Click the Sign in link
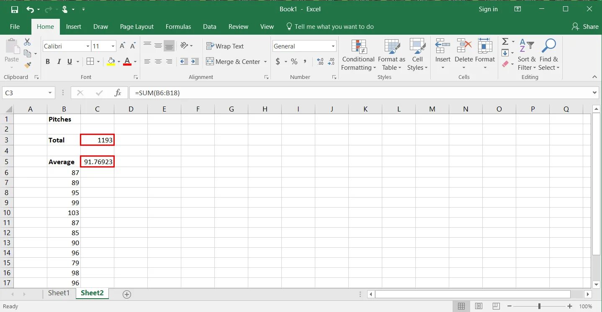The width and height of the screenshot is (602, 312). coord(488,9)
